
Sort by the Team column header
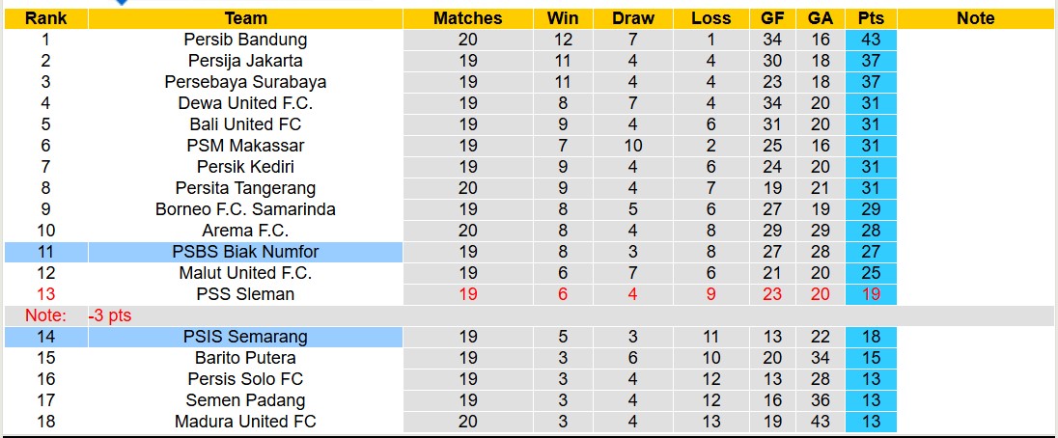(245, 18)
